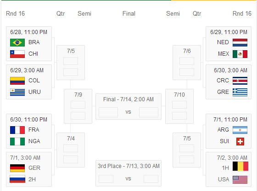Viewport: 257px width, 191px height.
Task: Select the Germany flag icon
Action: click(x=17, y=168)
